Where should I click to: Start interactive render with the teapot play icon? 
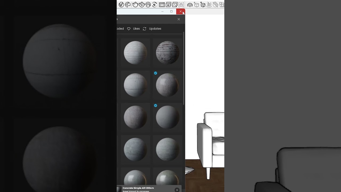pos(142,5)
